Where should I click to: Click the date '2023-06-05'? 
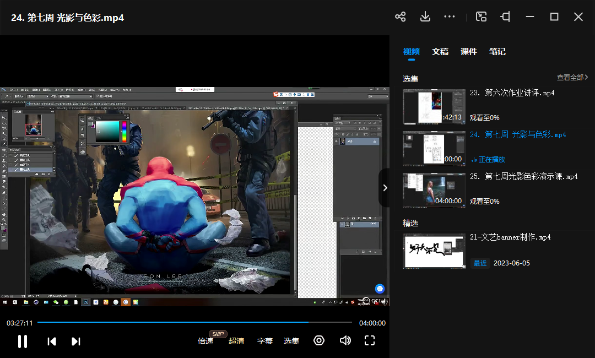[x=511, y=263]
